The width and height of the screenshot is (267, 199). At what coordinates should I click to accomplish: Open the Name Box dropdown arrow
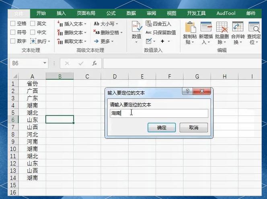click(x=45, y=63)
